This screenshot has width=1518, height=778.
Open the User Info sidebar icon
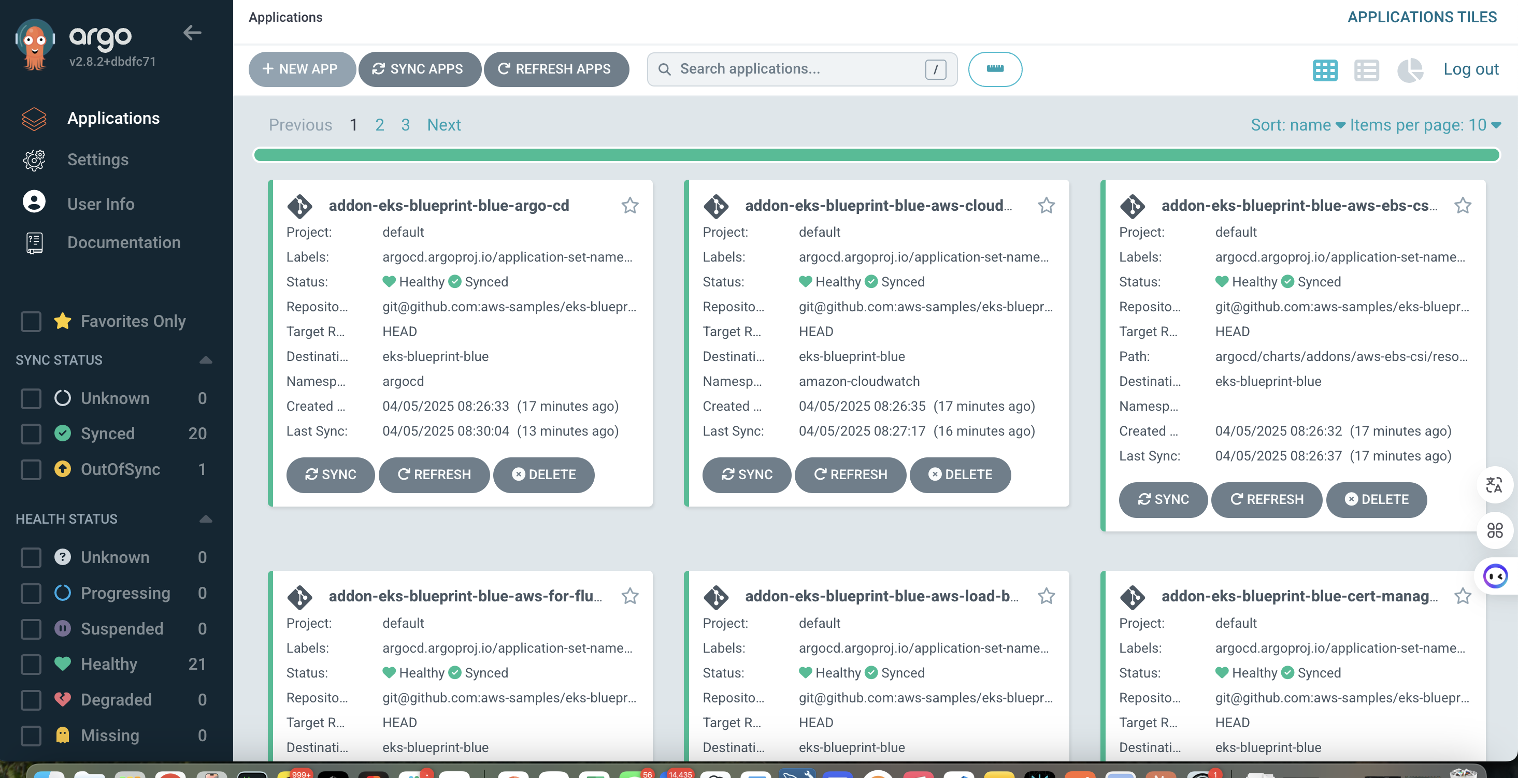[x=34, y=203]
